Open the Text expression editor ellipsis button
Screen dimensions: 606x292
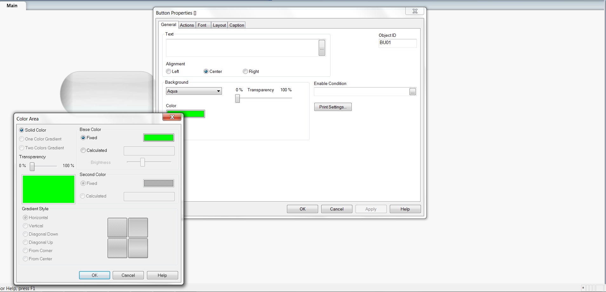click(322, 48)
